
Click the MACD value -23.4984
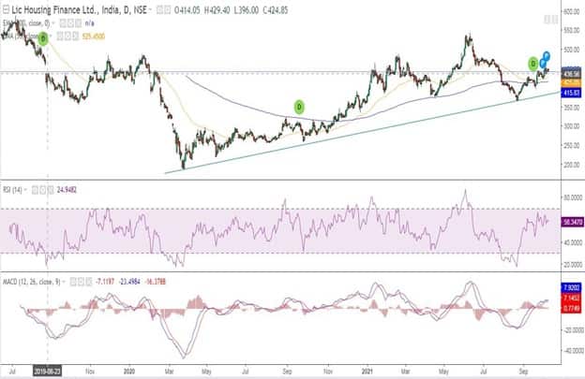click(129, 282)
